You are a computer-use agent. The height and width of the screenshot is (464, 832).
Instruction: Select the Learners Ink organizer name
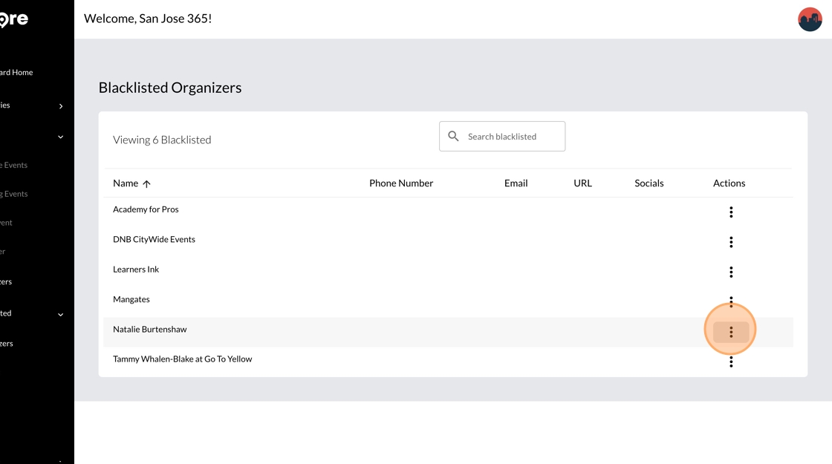point(136,269)
